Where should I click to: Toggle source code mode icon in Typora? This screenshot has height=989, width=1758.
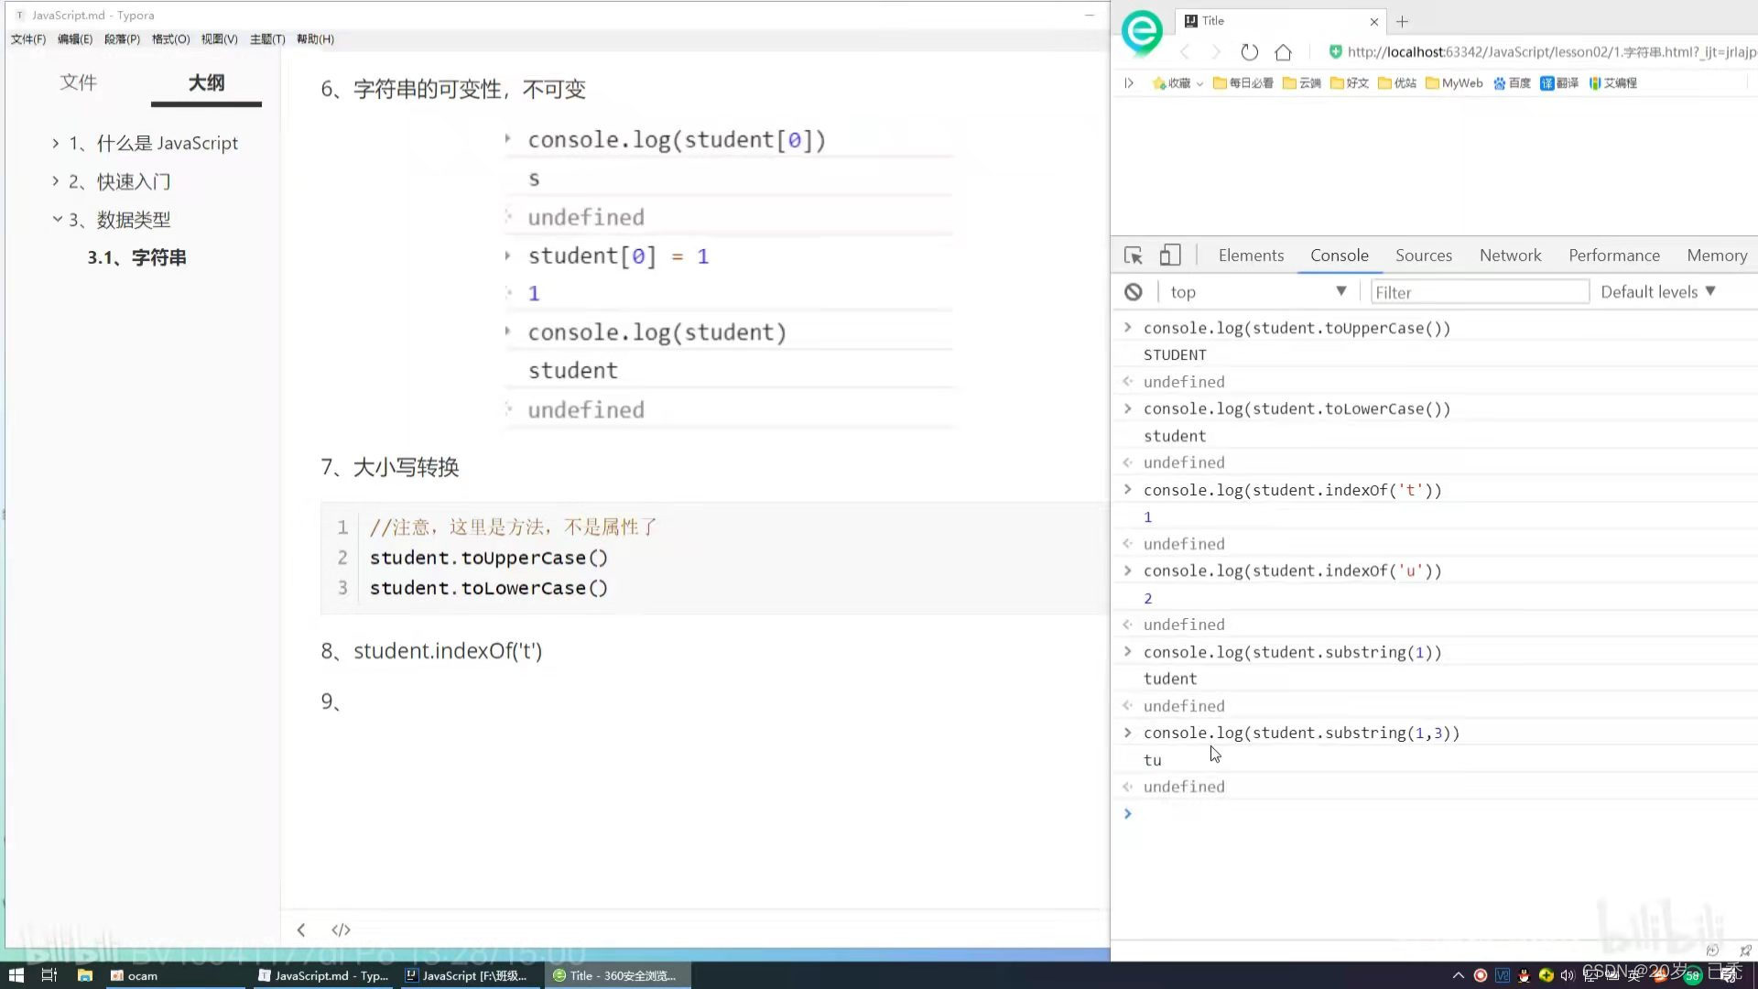click(341, 929)
